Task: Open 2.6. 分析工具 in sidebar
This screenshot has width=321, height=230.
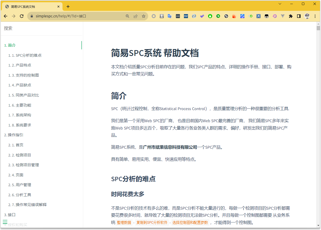Action: coord(20,195)
